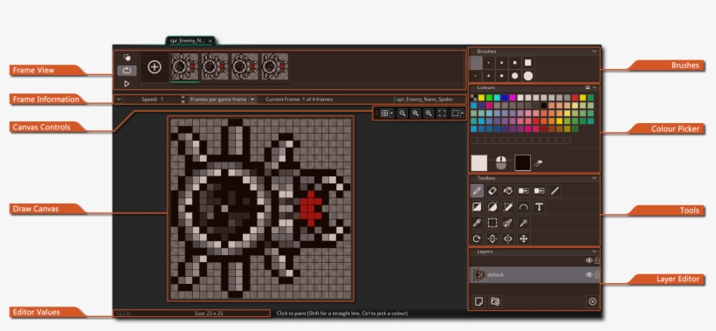Select the Text tool

coord(539,207)
